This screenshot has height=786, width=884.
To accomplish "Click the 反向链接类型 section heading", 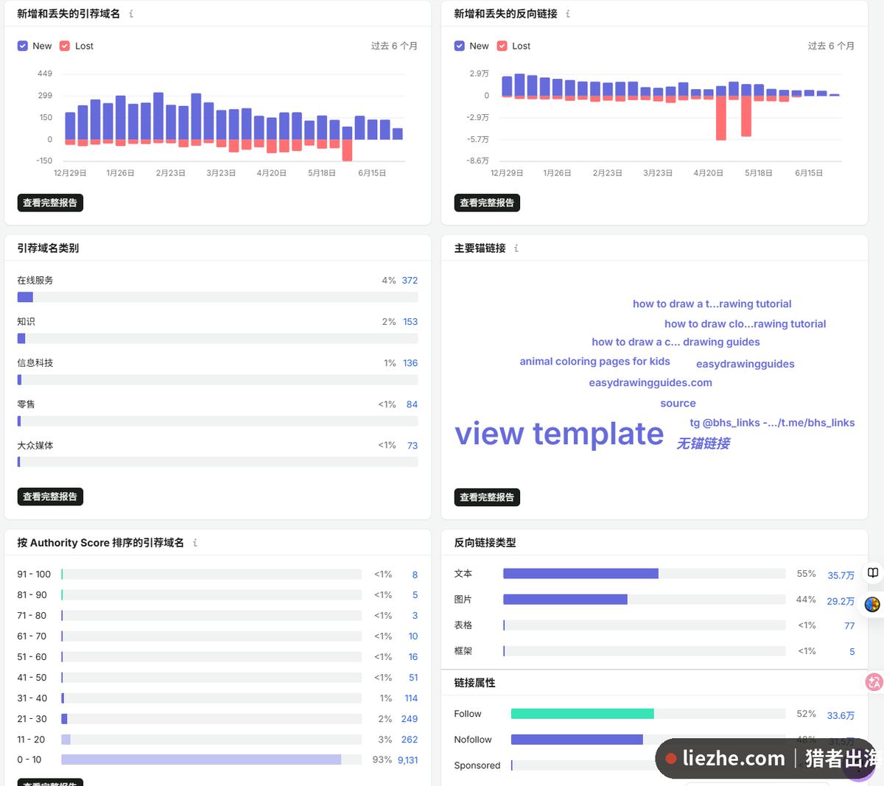I will tap(485, 543).
